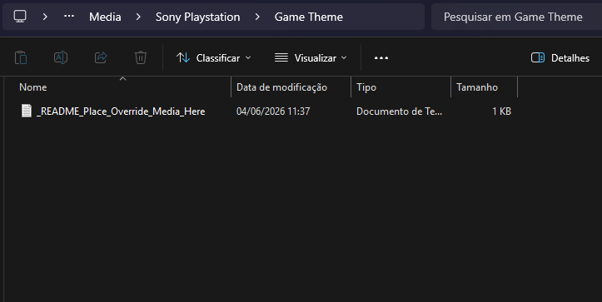Open the See more toolbar menu
The height and width of the screenshot is (302, 602).
coord(381,58)
